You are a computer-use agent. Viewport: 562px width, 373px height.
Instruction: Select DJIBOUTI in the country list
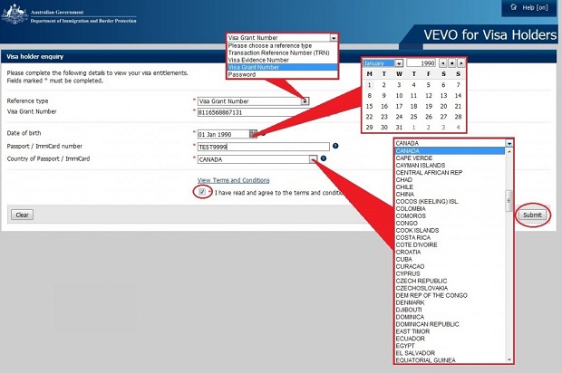(x=451, y=310)
